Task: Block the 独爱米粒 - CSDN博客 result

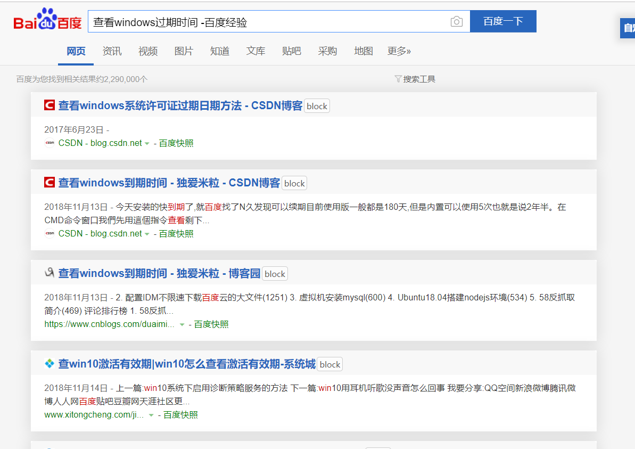Action: (x=294, y=183)
